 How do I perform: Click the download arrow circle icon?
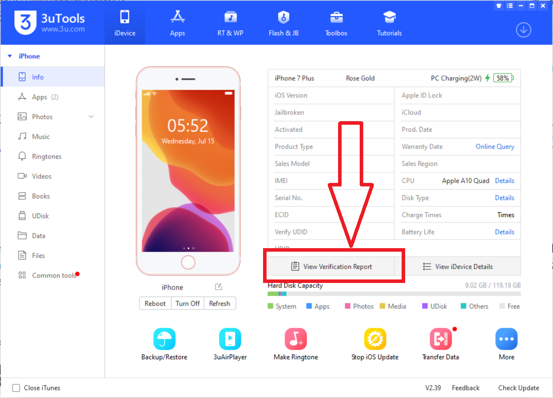tap(523, 30)
